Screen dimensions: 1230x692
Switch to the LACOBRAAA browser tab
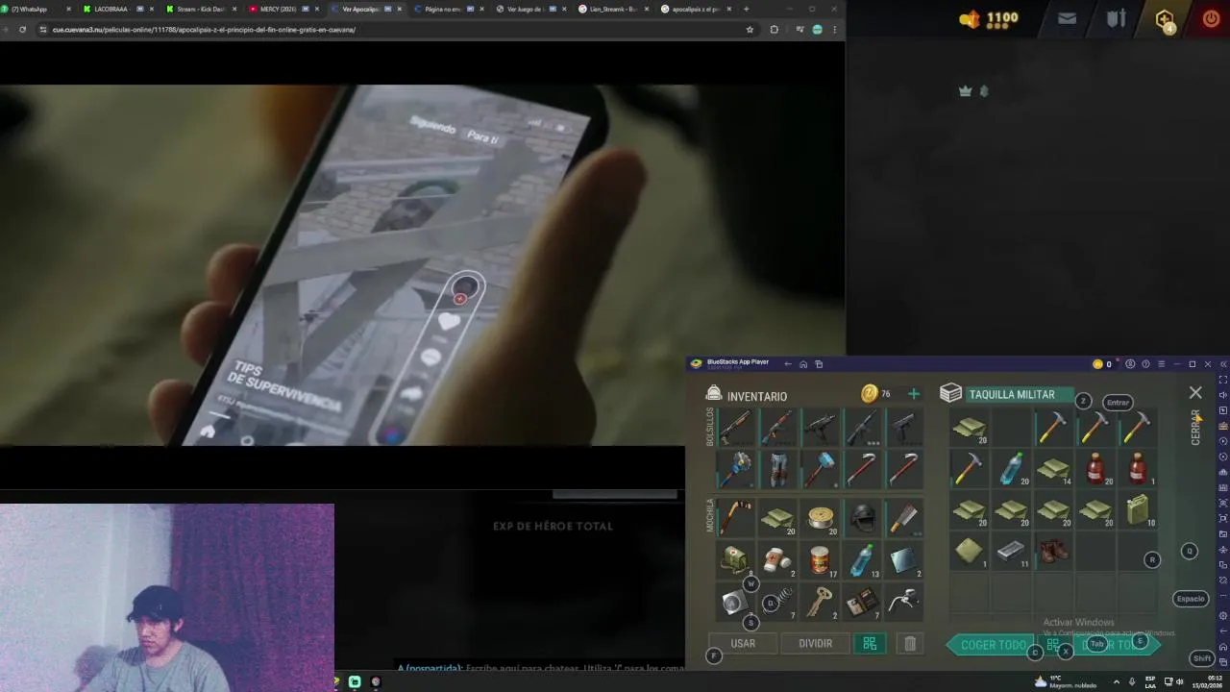117,9
